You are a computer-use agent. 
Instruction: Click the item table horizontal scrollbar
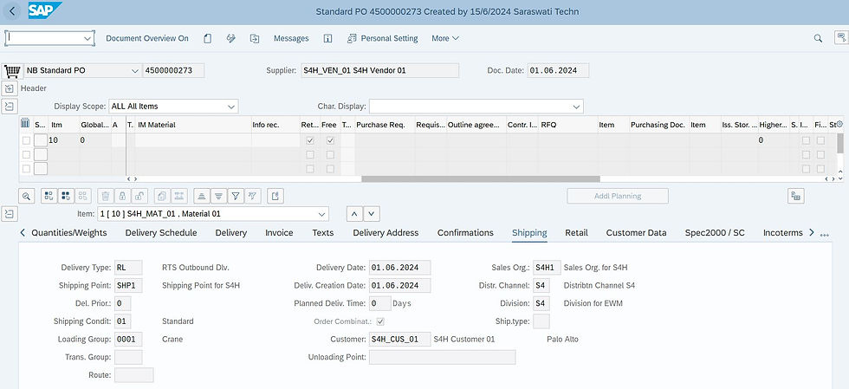pyautogui.click(x=480, y=178)
